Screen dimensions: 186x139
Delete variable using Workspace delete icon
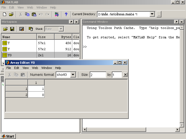coord(31,29)
